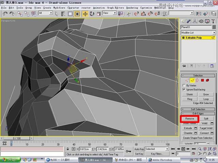The height and width of the screenshot is (163, 218).
Task: Click the Play Animation button
Action: click(183, 149)
